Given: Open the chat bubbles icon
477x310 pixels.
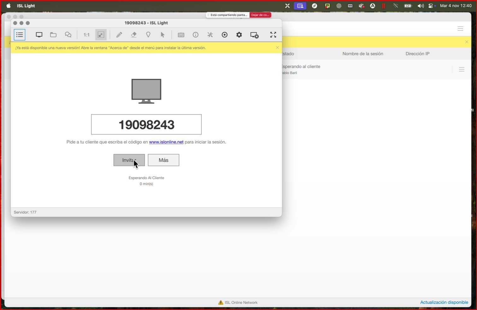Looking at the screenshot, I should point(68,35).
